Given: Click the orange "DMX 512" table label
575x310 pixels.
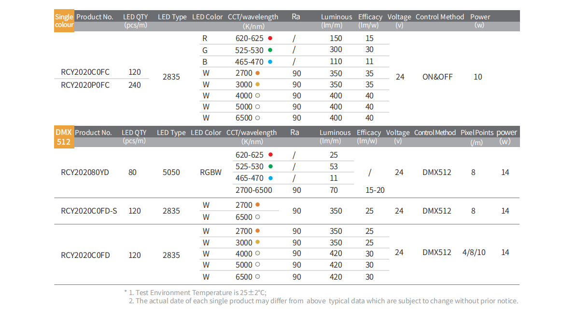Looking at the screenshot, I should [x=64, y=137].
